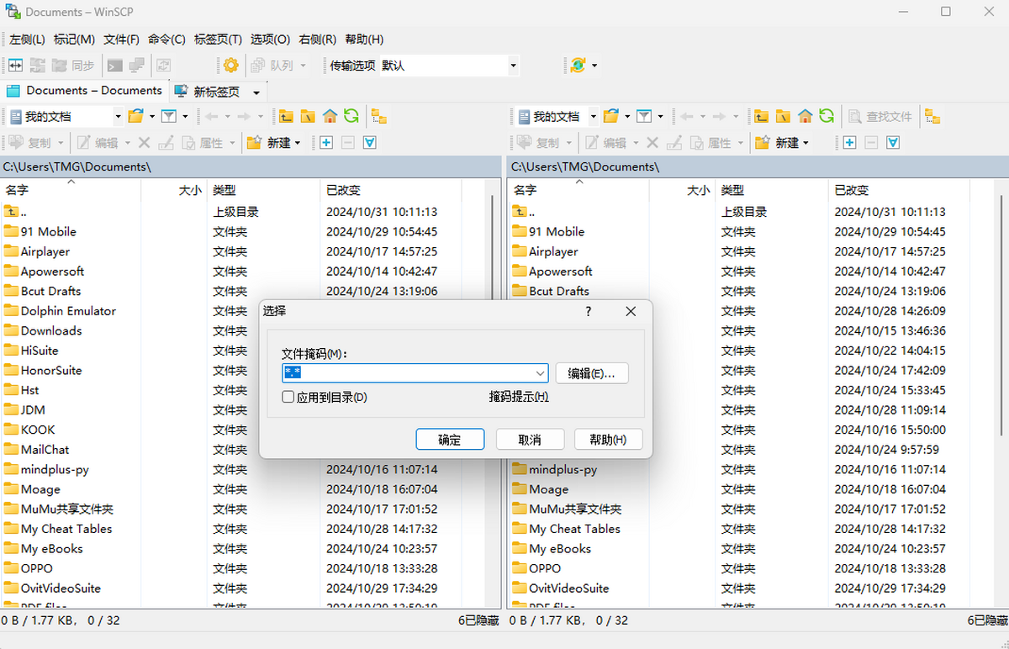Open the 新建 dropdown in left panel
This screenshot has width=1009, height=649.
point(298,143)
